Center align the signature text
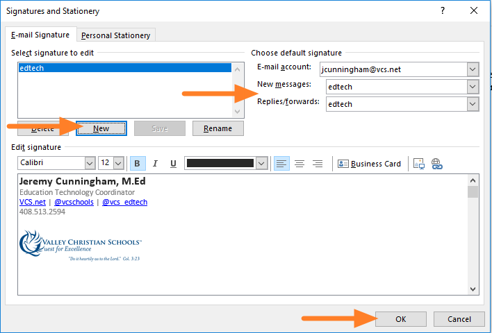 point(300,164)
